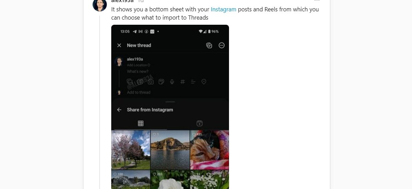Choose the cat photo with 431 likes
Screen dimensions: 412x189
[x=209, y=150]
